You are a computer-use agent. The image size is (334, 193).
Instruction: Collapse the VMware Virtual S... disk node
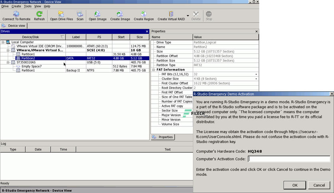(x=8, y=50)
